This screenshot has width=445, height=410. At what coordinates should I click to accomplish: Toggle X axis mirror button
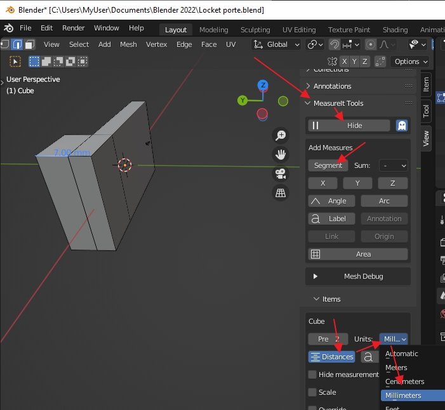coord(344,61)
